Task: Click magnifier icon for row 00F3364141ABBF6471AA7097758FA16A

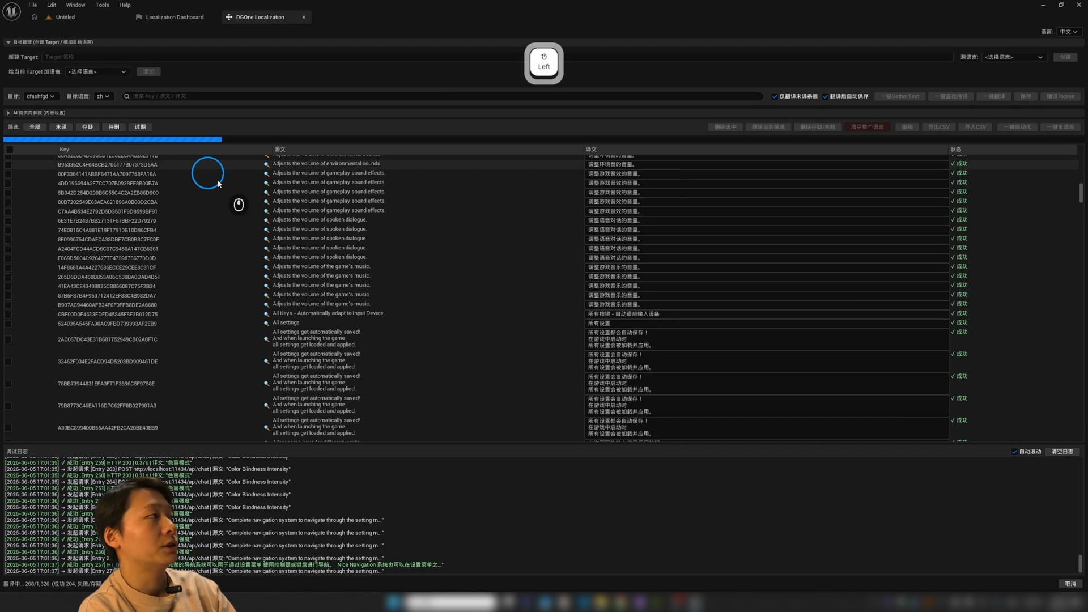Action: (x=266, y=174)
